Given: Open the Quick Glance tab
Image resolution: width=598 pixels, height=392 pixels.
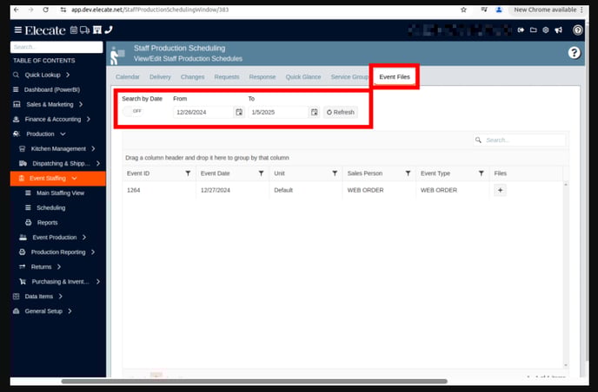Looking at the screenshot, I should 303,77.
